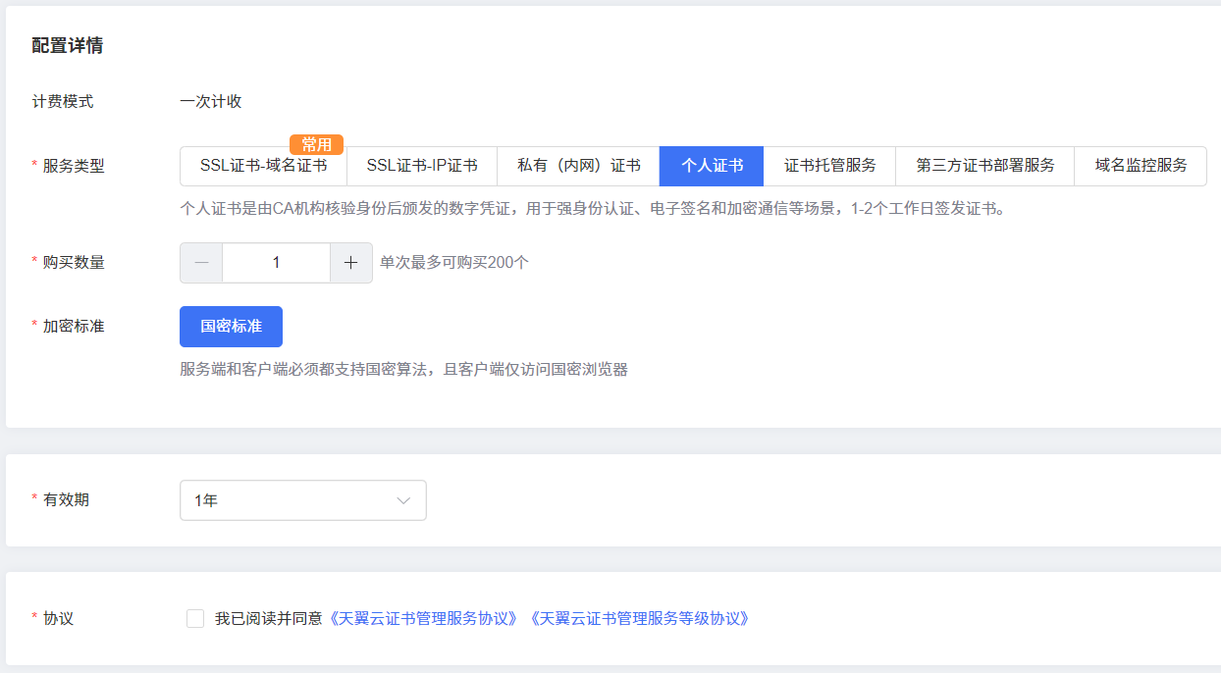Switch to 证书托管服务 tab
Viewport: 1221px width, 673px height.
pyautogui.click(x=829, y=166)
